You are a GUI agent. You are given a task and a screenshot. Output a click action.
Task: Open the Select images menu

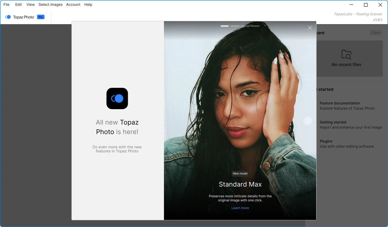point(50,5)
